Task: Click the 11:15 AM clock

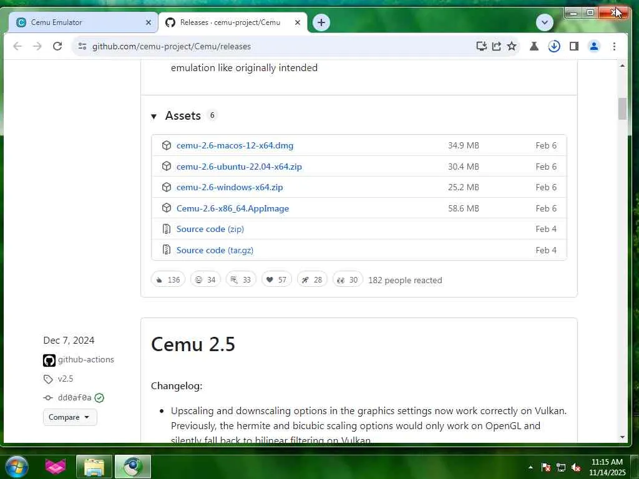Action: 607,462
